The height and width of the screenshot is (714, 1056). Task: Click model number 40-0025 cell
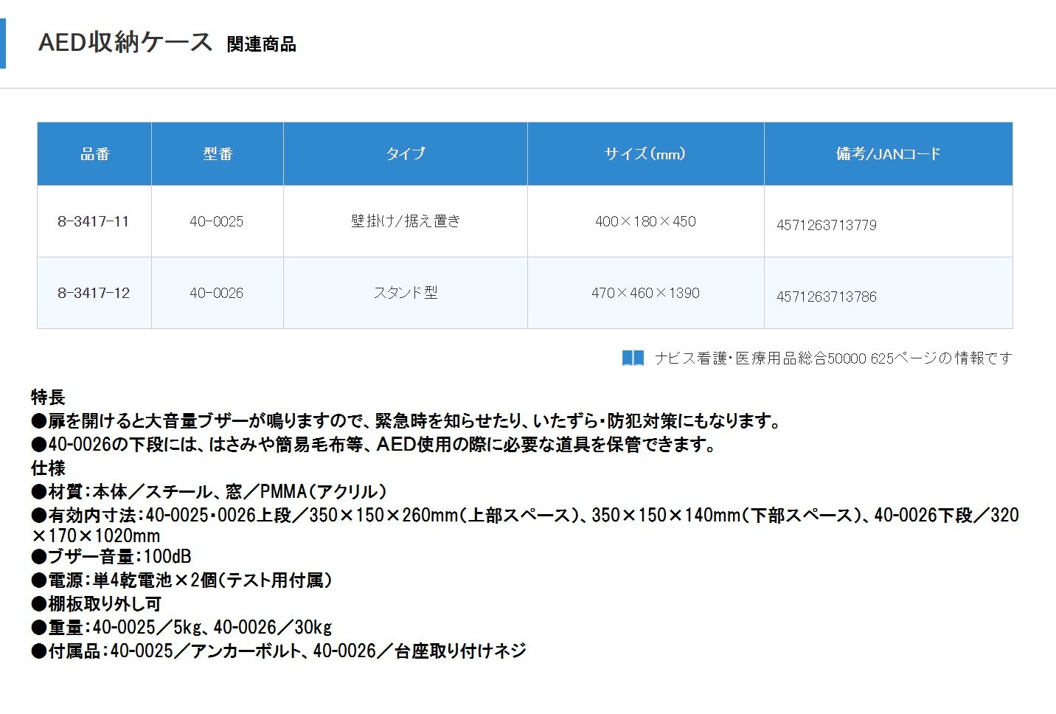(217, 221)
